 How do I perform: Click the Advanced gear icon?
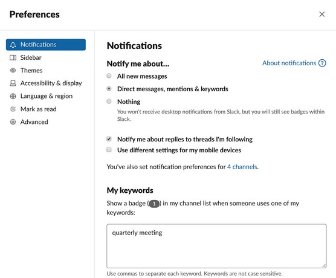(13, 122)
